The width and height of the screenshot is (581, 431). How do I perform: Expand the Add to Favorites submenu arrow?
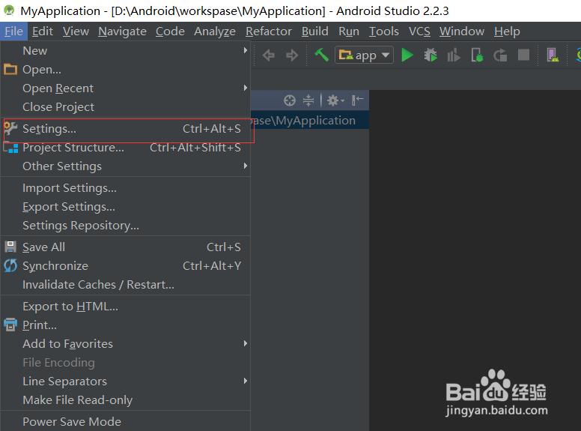click(x=246, y=343)
